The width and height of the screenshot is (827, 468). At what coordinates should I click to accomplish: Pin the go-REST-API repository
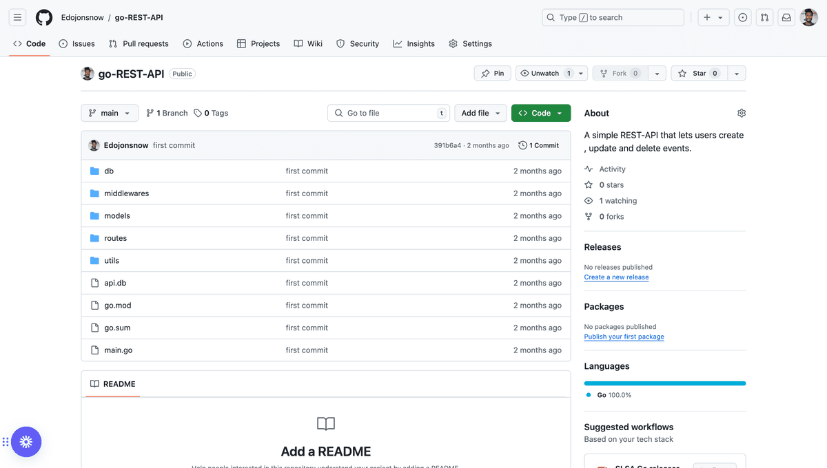click(493, 74)
